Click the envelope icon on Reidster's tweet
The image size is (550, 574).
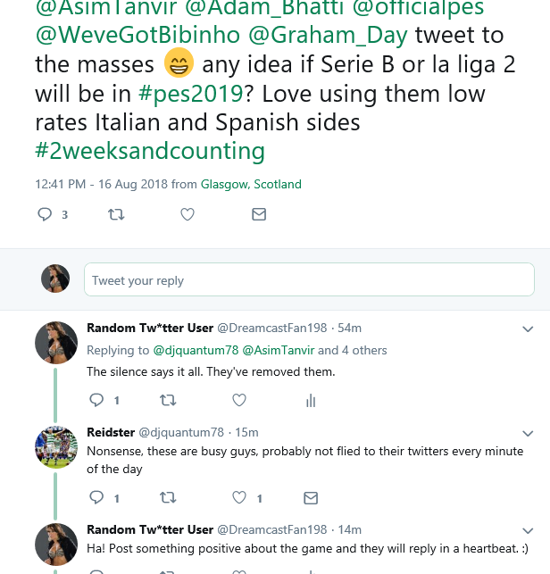tap(311, 497)
